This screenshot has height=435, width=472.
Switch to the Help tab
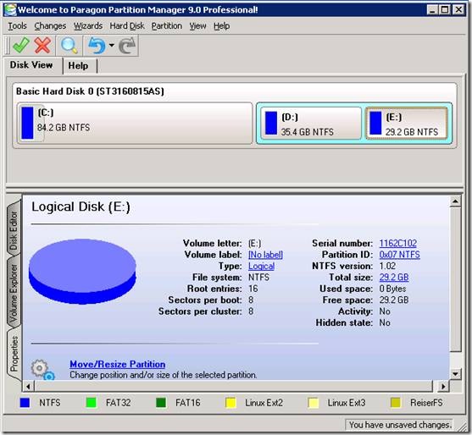coord(78,65)
